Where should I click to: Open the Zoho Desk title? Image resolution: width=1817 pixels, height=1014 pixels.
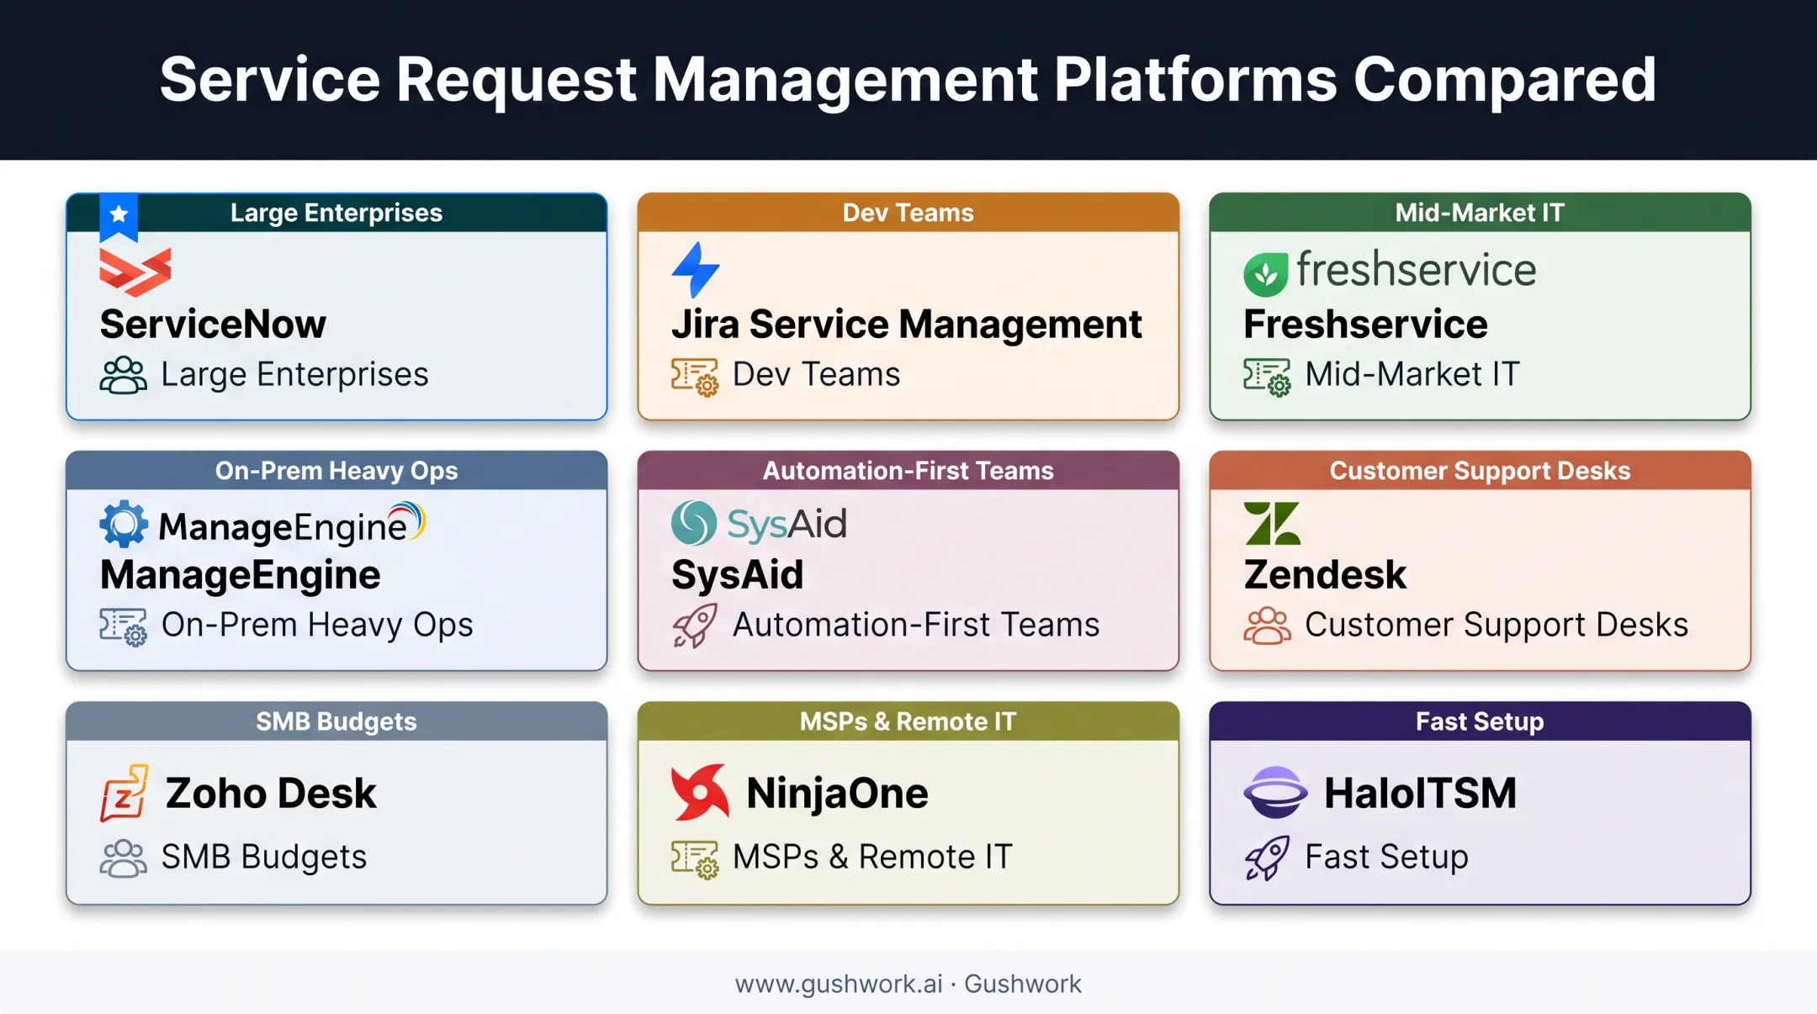[x=271, y=793]
